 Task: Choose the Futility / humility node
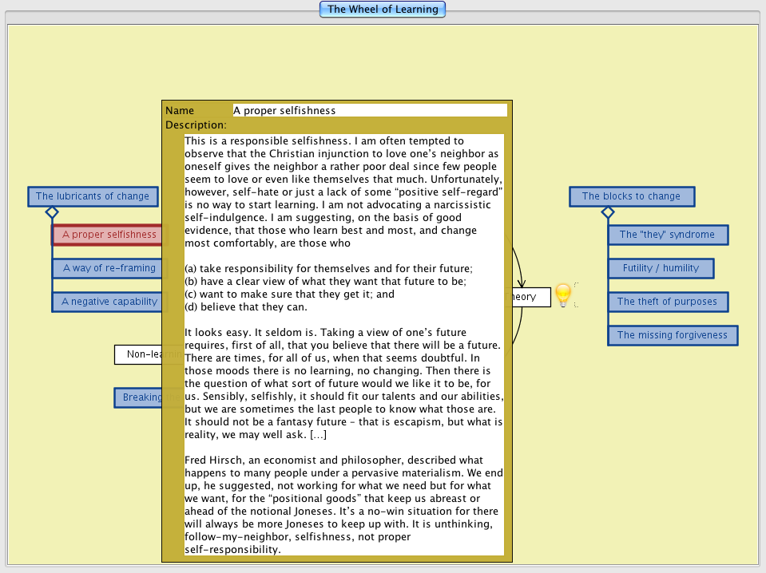(x=661, y=268)
